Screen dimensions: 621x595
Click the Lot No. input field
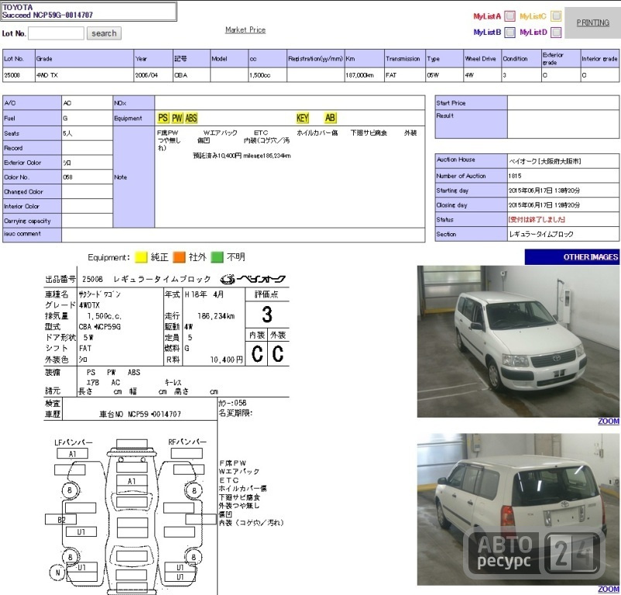click(57, 33)
